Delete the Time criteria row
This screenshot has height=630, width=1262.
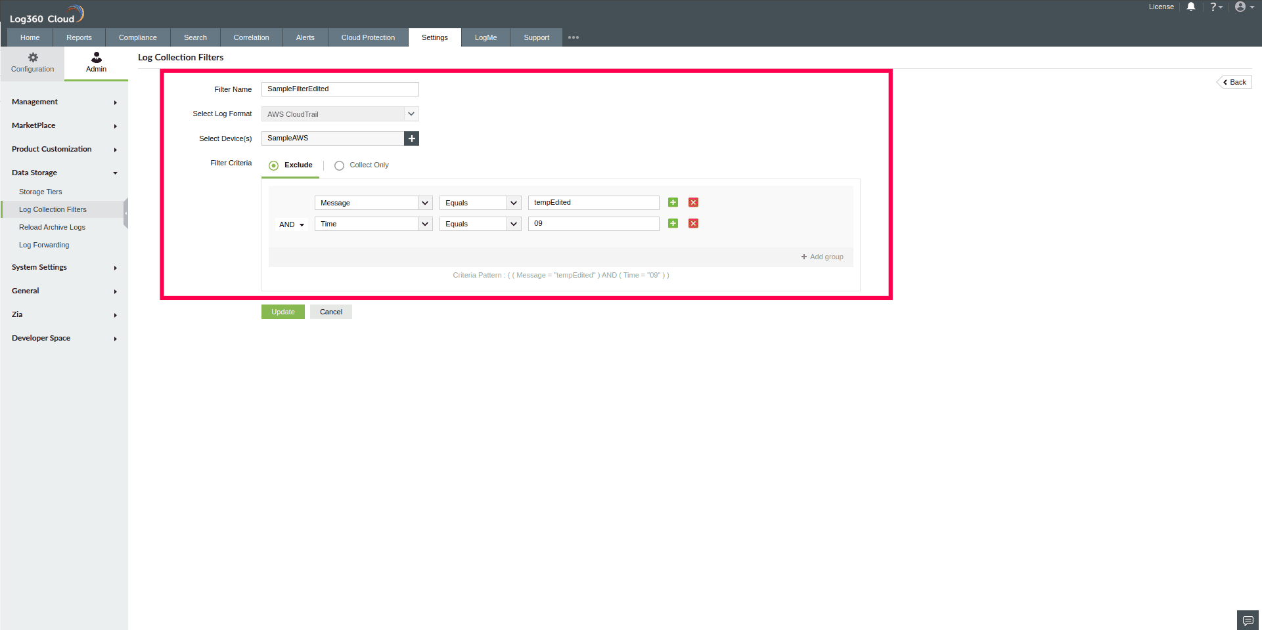[693, 223]
